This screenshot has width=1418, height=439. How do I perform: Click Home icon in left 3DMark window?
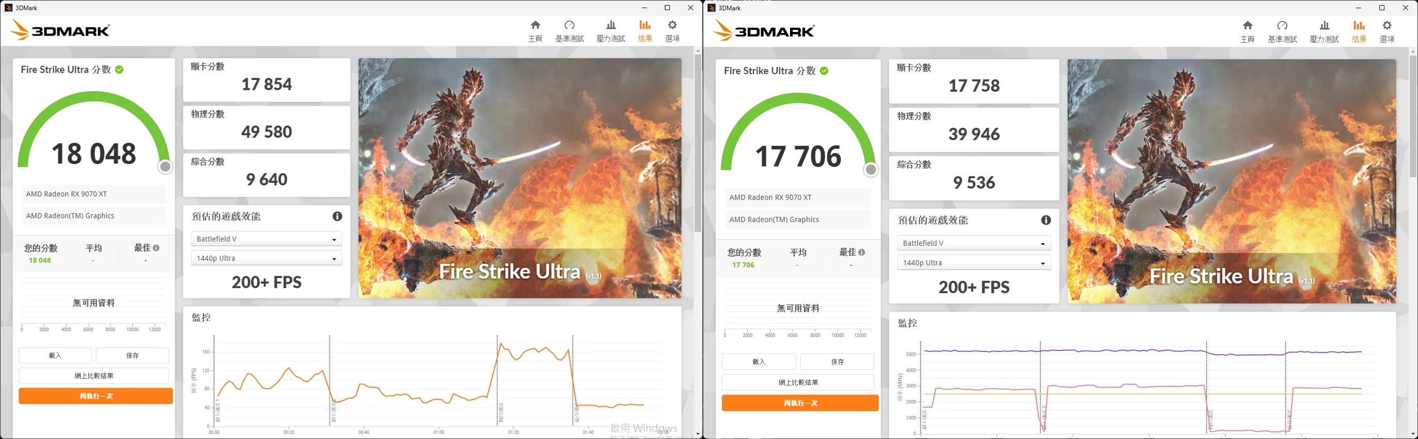(535, 25)
